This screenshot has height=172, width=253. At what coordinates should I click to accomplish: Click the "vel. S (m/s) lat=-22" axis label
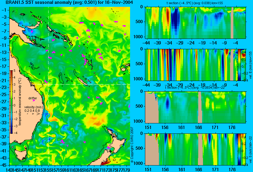pos(250,149)
